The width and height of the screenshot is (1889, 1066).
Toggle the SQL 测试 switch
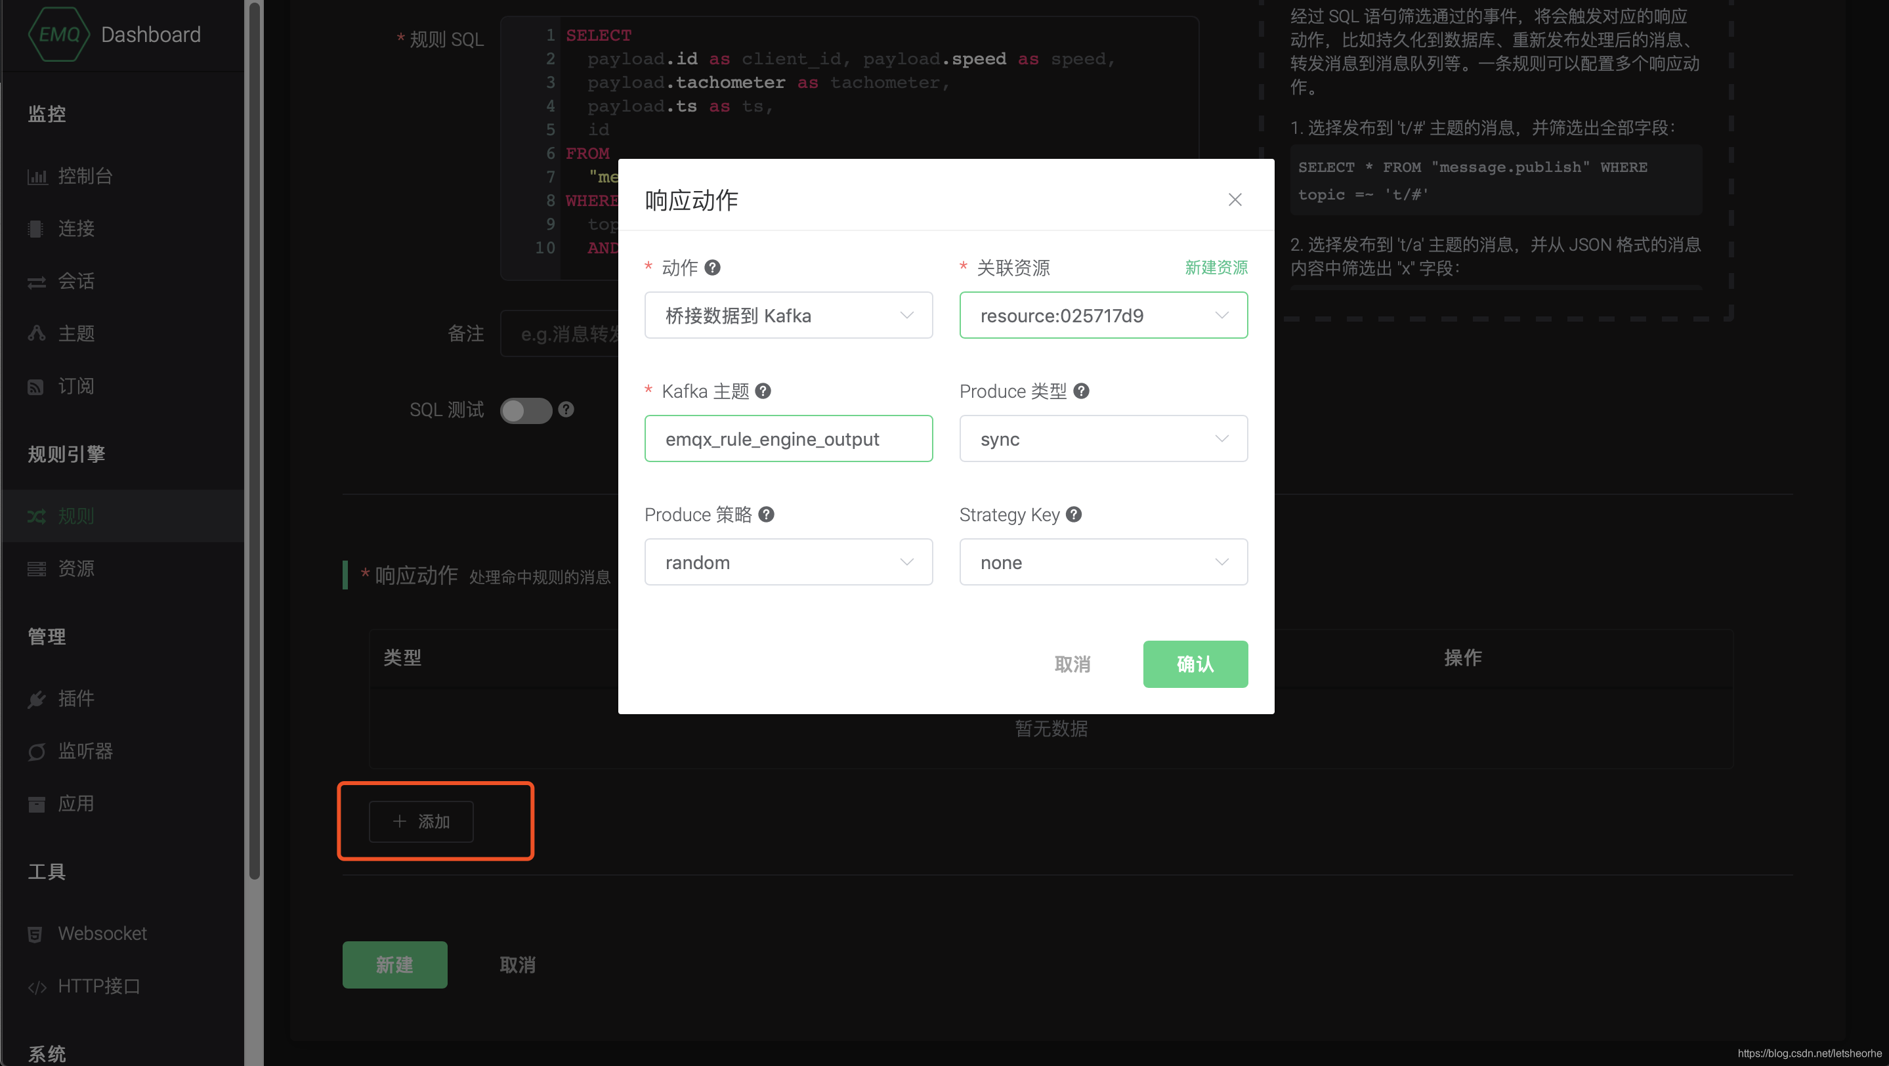[526, 410]
